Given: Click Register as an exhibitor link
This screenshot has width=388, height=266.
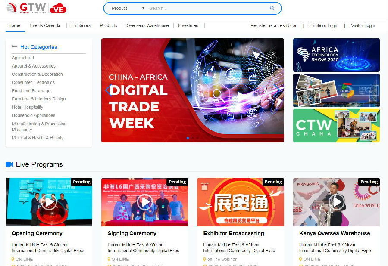Looking at the screenshot, I should 273,25.
